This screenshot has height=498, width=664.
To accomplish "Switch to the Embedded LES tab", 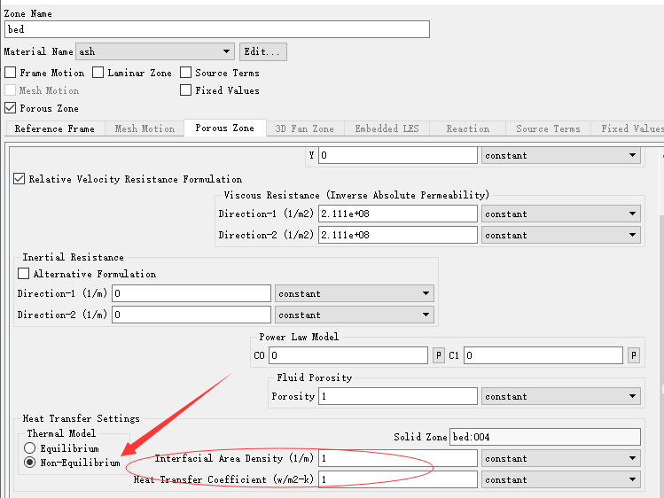I will click(x=387, y=128).
